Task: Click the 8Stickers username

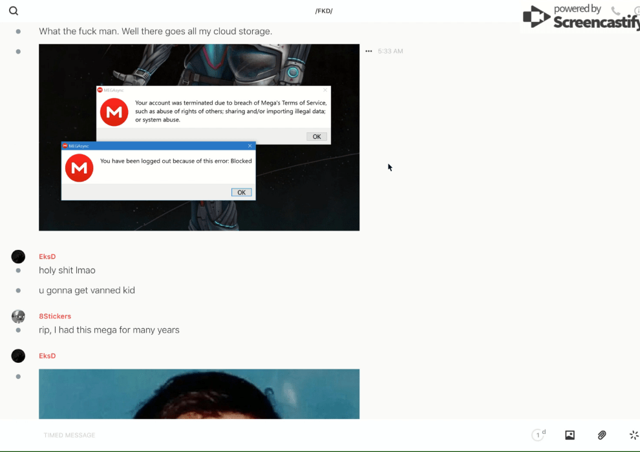Action: [55, 316]
